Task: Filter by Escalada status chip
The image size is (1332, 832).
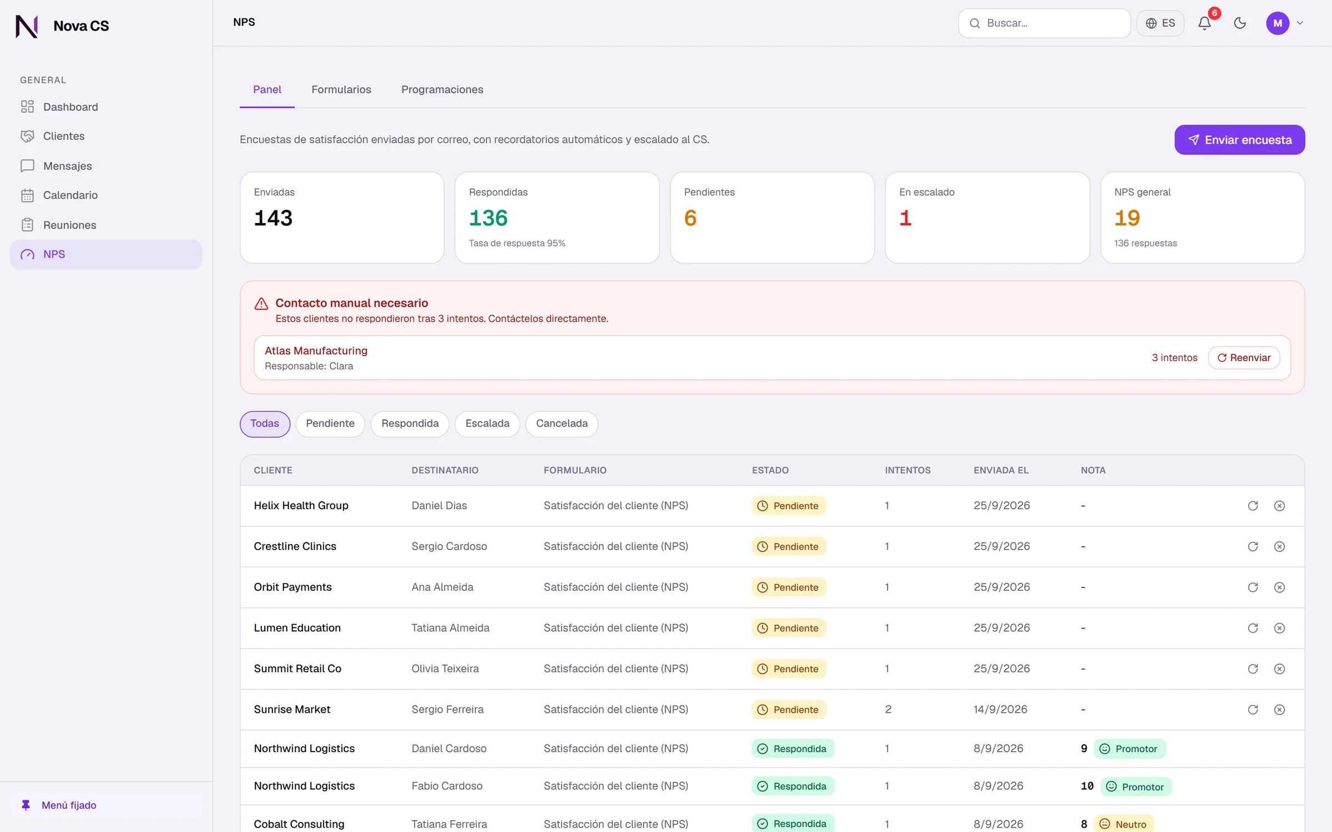Action: pos(487,424)
